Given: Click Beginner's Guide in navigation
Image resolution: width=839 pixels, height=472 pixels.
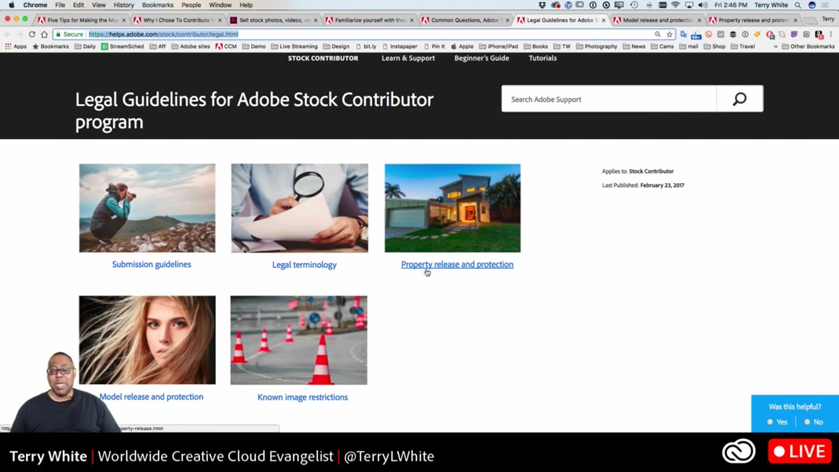Looking at the screenshot, I should tap(482, 58).
